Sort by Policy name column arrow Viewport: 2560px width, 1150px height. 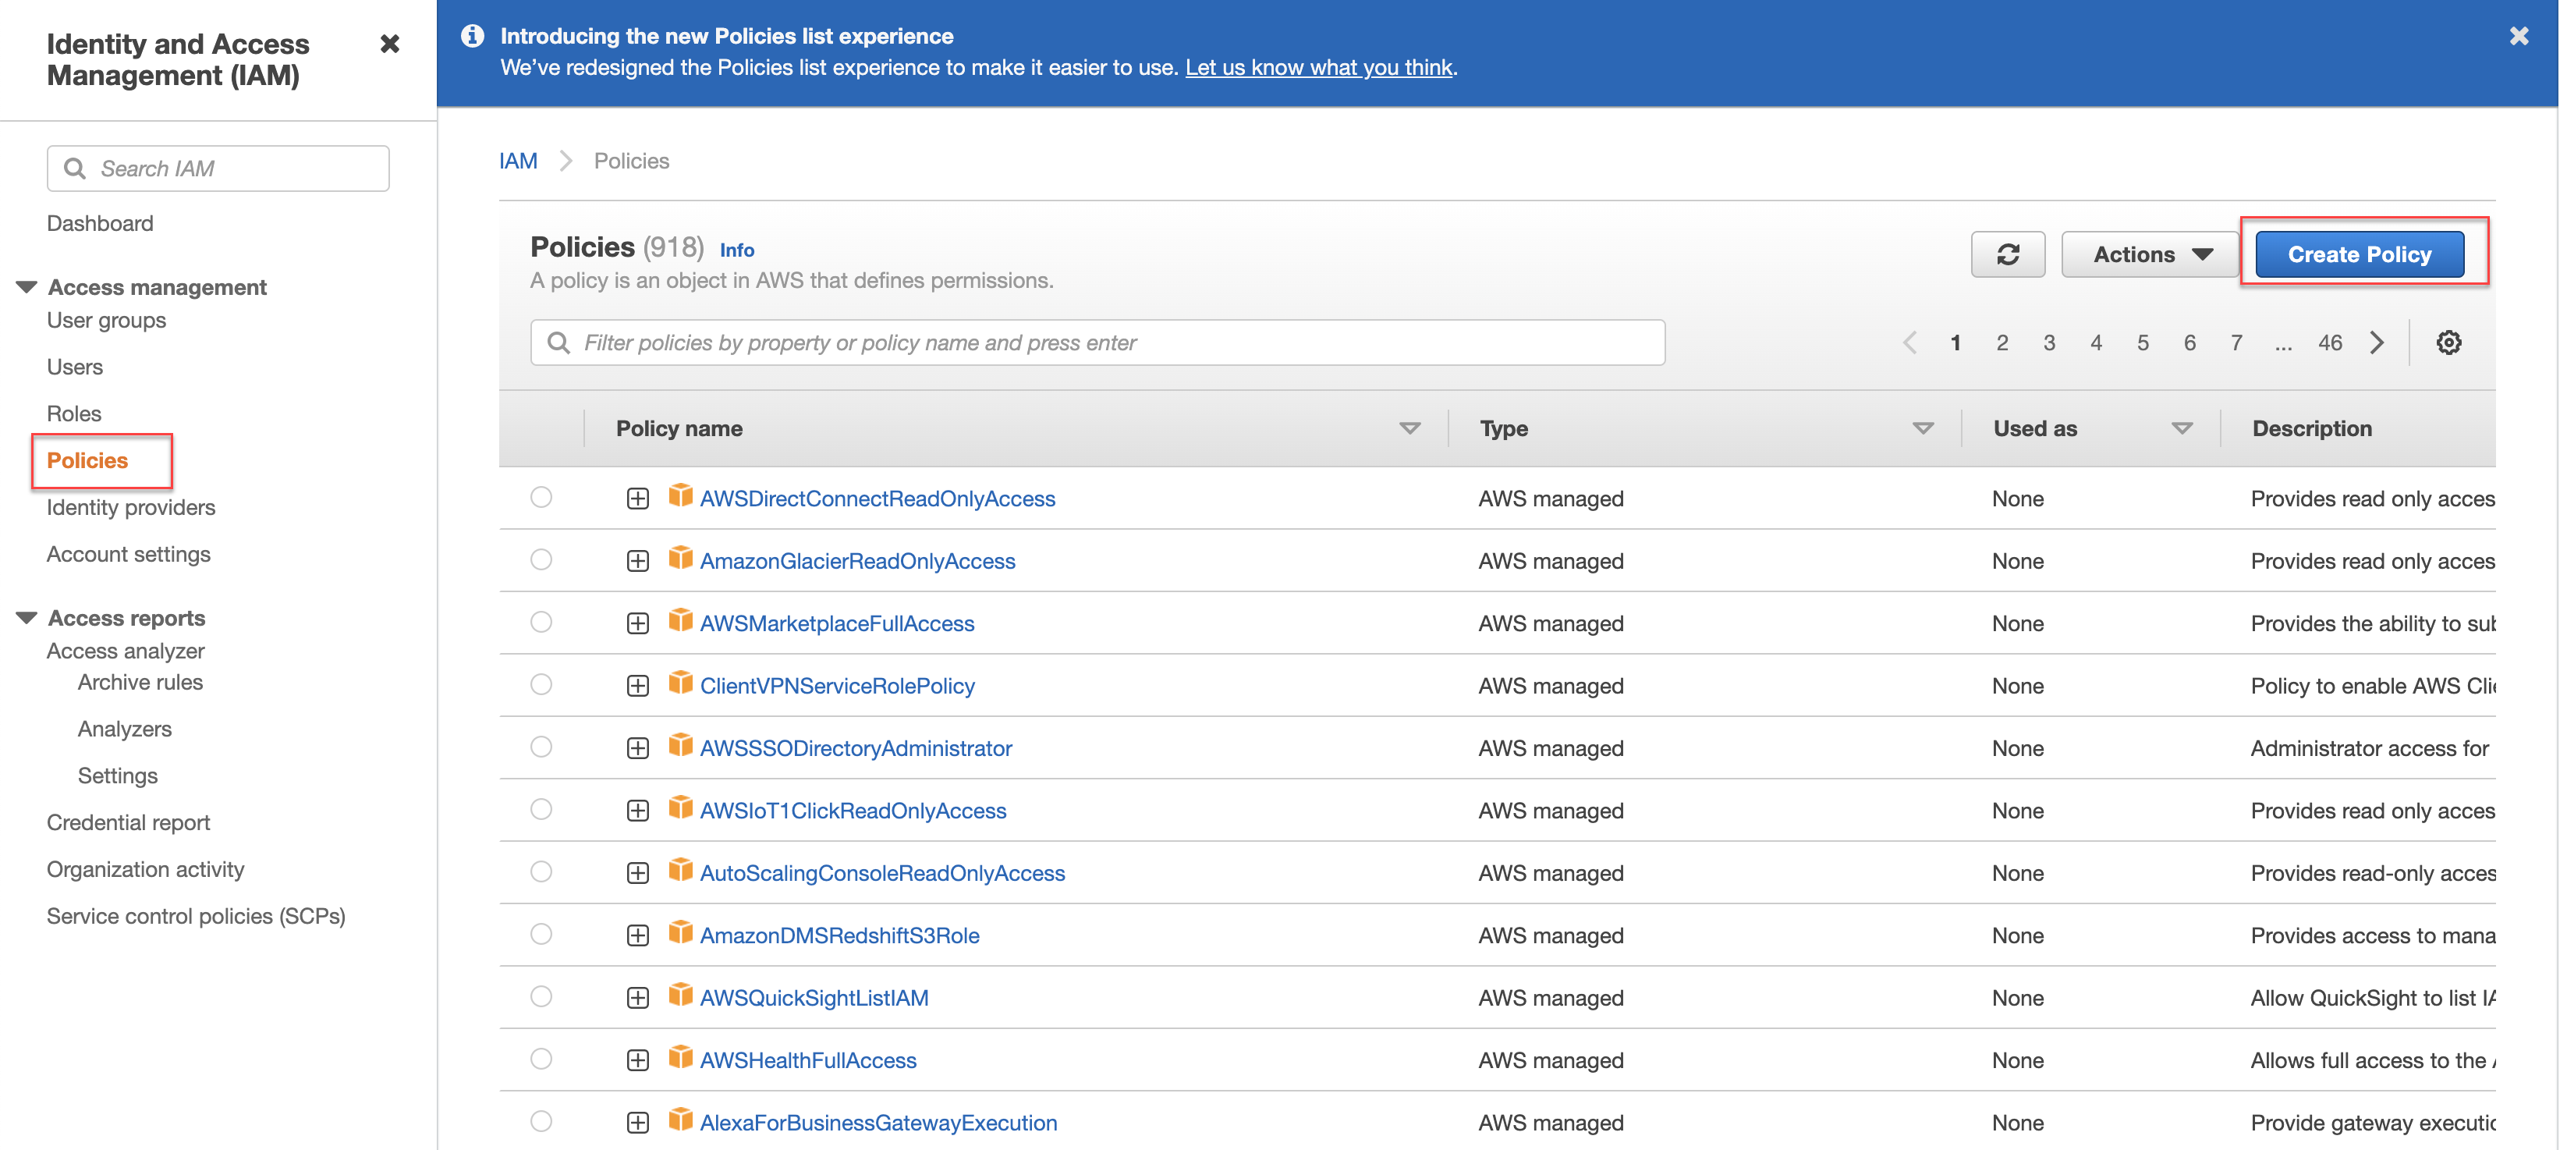1409,428
